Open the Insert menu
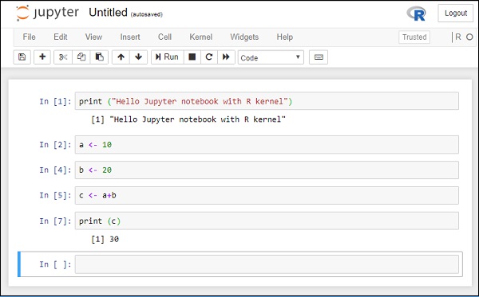 click(x=130, y=37)
